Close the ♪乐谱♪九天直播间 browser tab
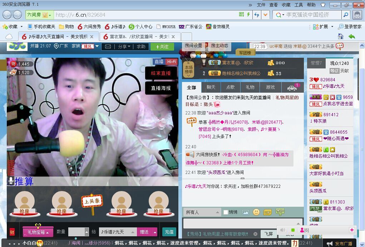365x247 pixels. pos(92,37)
